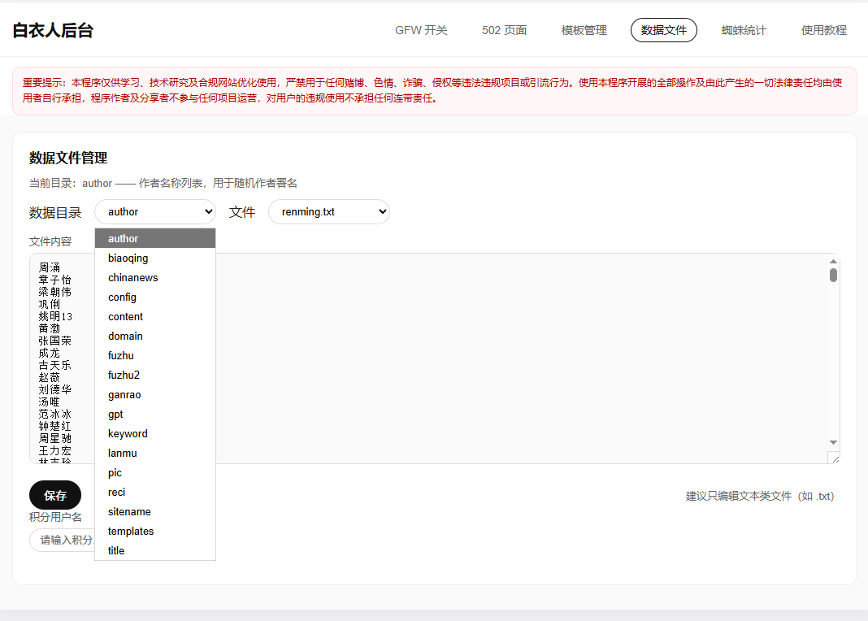Choose the templates directory option
This screenshot has width=868, height=621.
coord(131,532)
